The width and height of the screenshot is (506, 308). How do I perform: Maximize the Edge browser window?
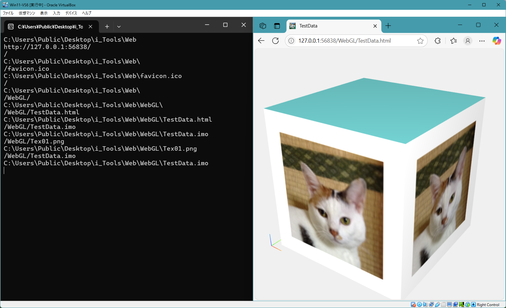[478, 25]
